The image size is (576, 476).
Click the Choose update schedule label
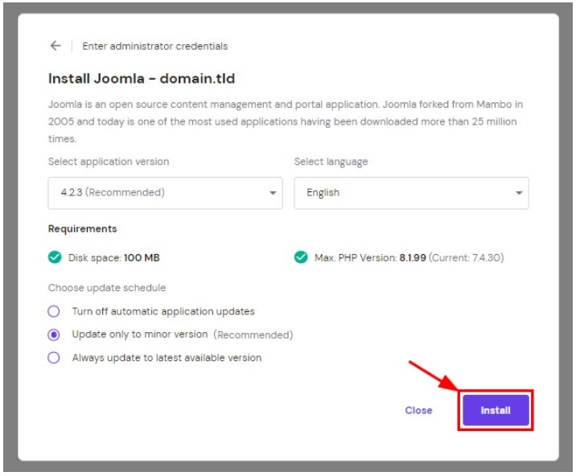click(x=107, y=288)
